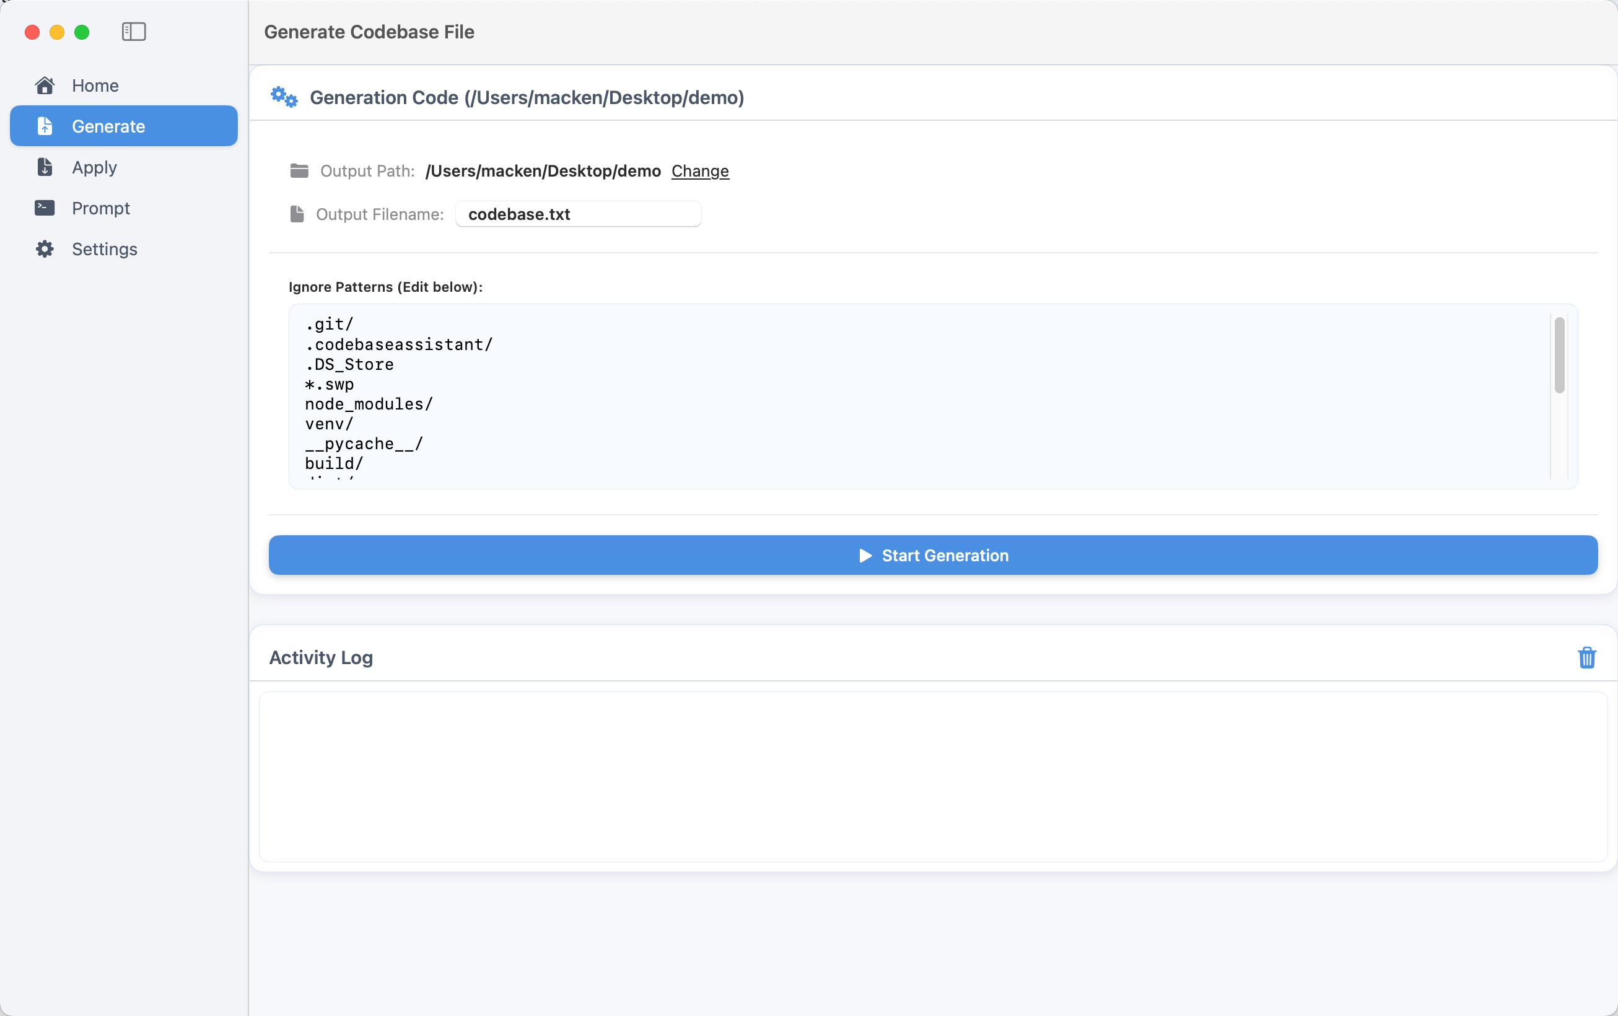1618x1016 pixels.
Task: Click the Generate Codebase File title
Action: pyautogui.click(x=369, y=32)
